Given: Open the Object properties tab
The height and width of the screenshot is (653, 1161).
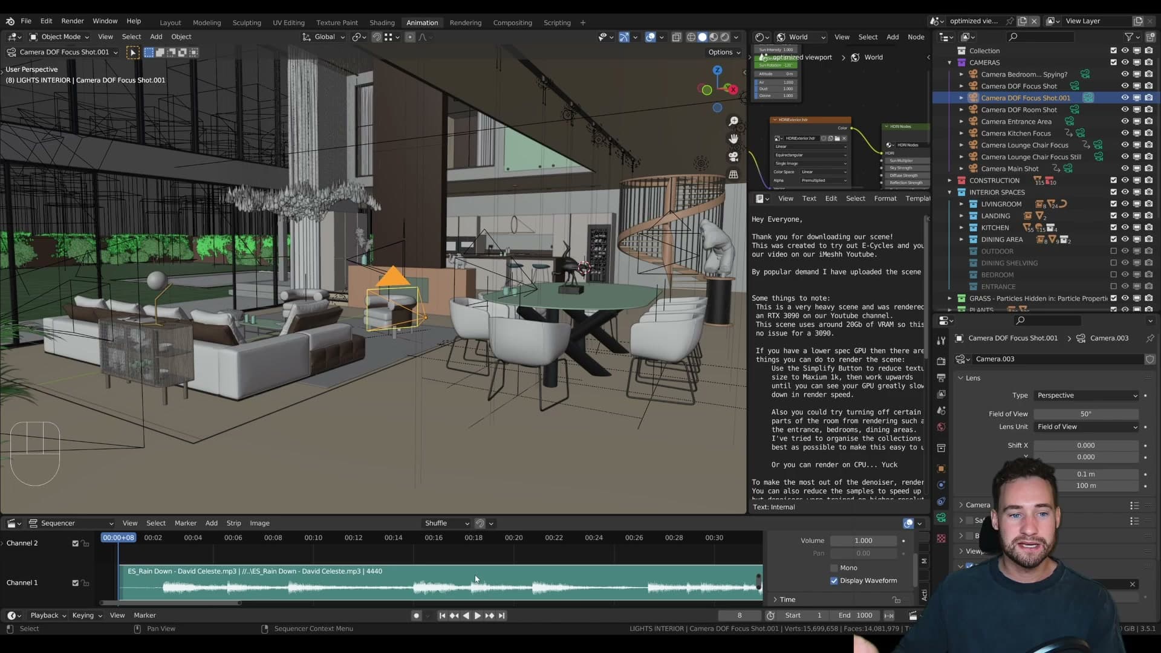Looking at the screenshot, I should [x=941, y=469].
